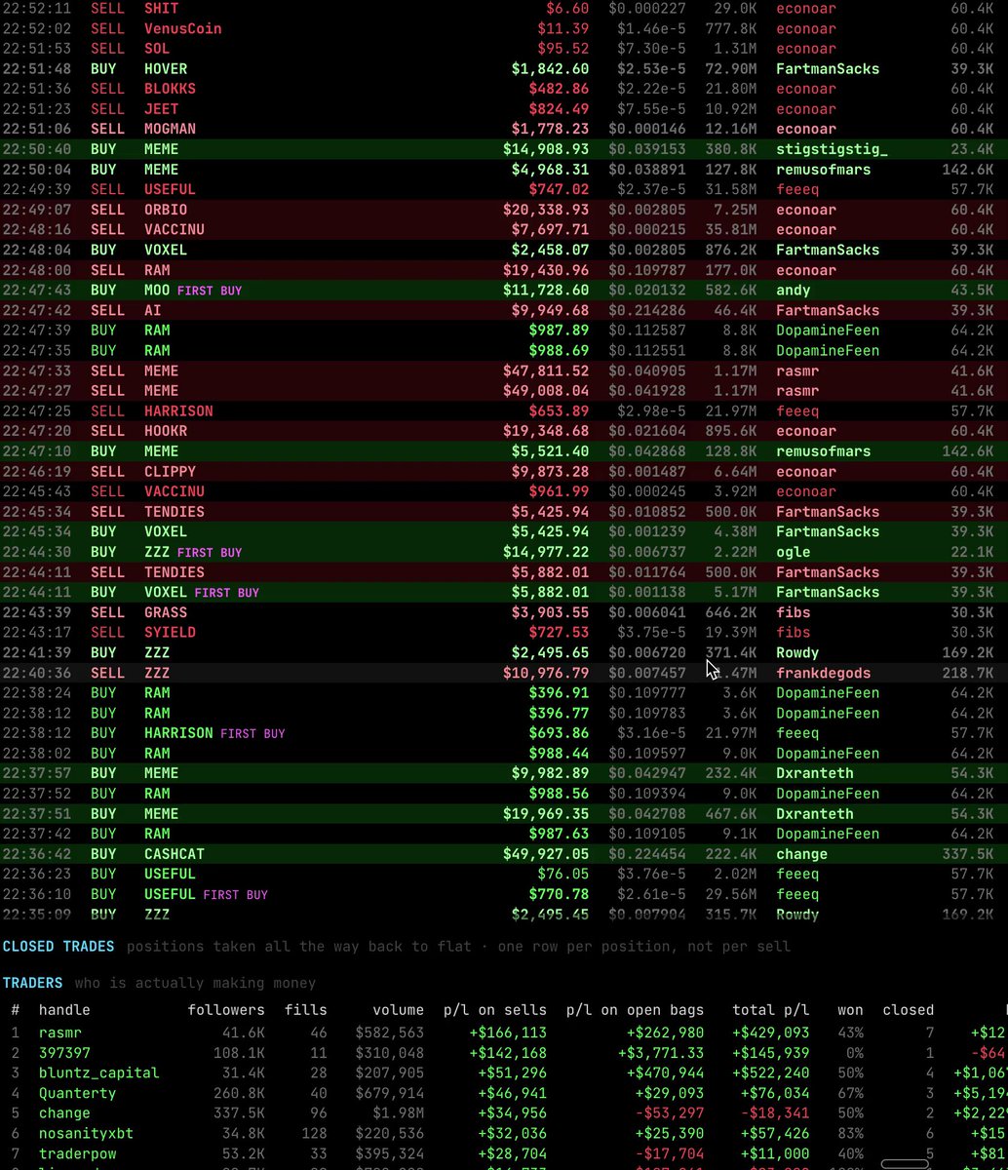
Task: Select the CLOSED TRADES section heading
Action: click(58, 946)
